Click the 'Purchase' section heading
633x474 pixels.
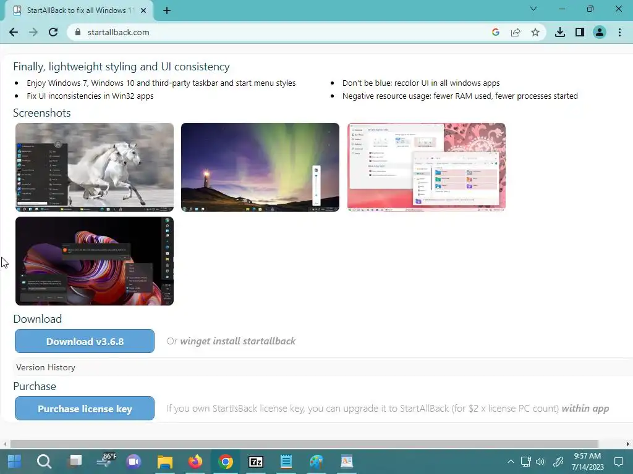pyautogui.click(x=35, y=386)
